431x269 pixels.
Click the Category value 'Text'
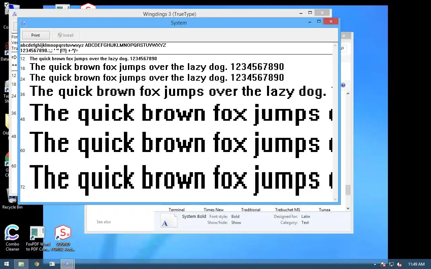pos(305,223)
